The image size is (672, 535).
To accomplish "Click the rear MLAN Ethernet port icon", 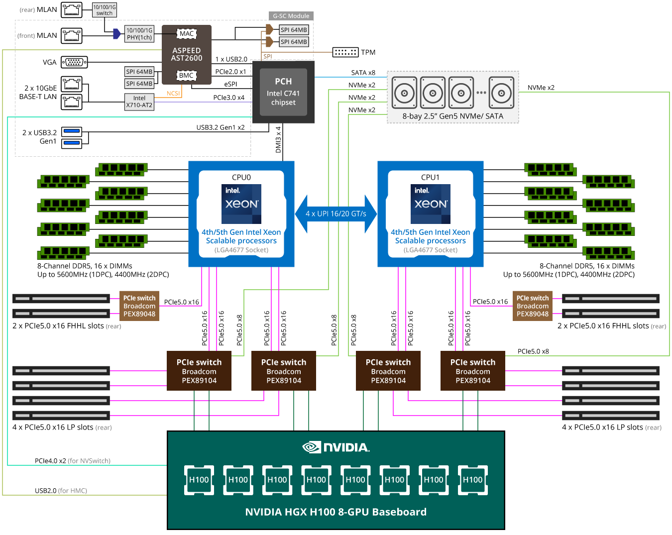I will [72, 9].
